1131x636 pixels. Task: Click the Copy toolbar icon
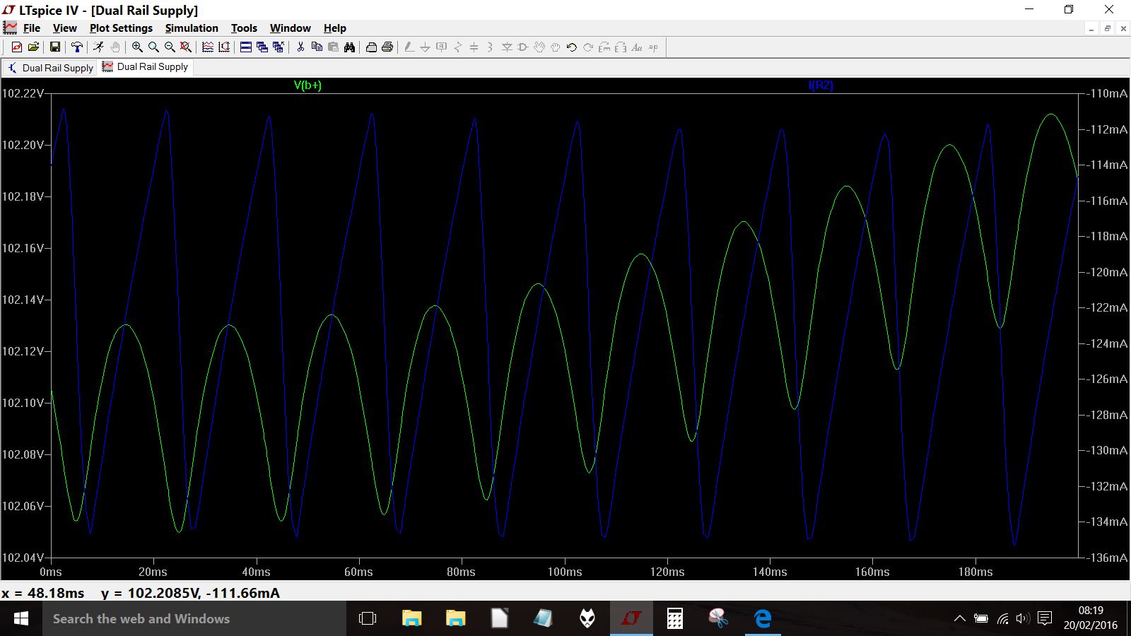click(317, 47)
